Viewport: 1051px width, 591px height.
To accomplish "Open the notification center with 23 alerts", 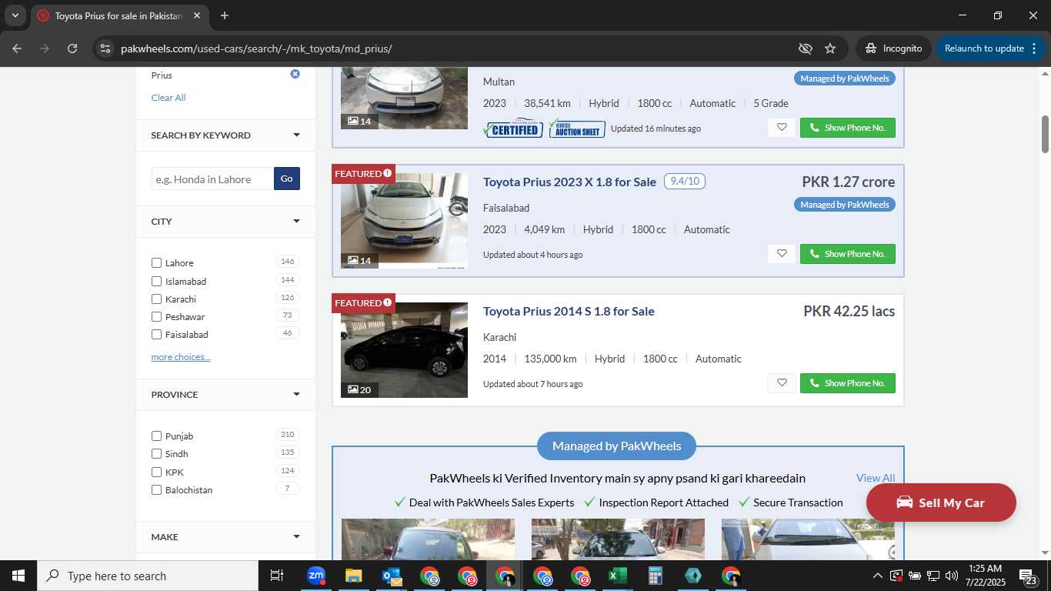I will (1029, 576).
